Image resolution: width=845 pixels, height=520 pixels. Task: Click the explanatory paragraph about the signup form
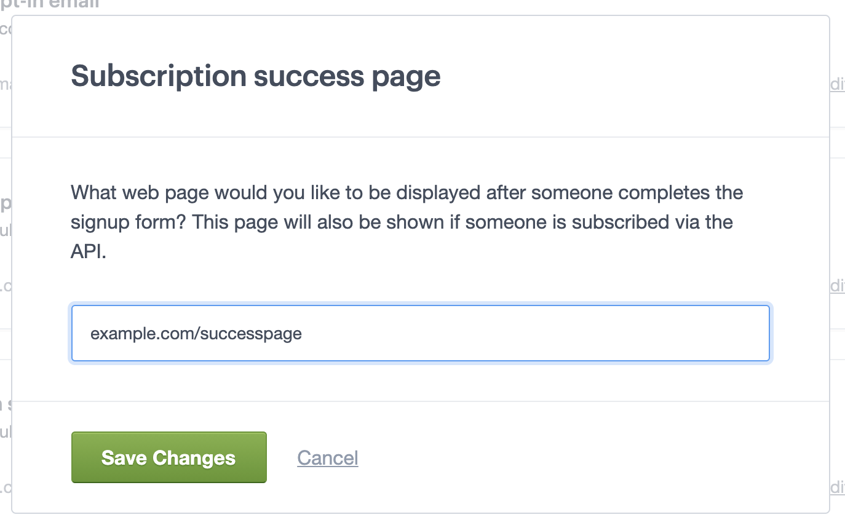[406, 222]
